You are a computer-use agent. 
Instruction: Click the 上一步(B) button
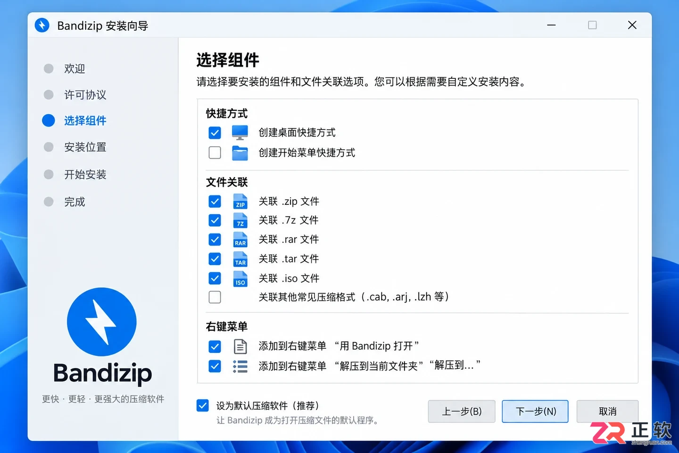click(462, 411)
